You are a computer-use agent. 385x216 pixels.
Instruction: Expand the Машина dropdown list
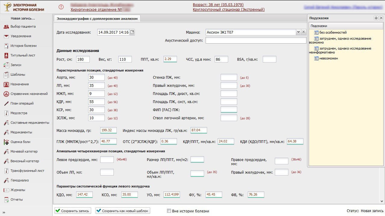298,32
